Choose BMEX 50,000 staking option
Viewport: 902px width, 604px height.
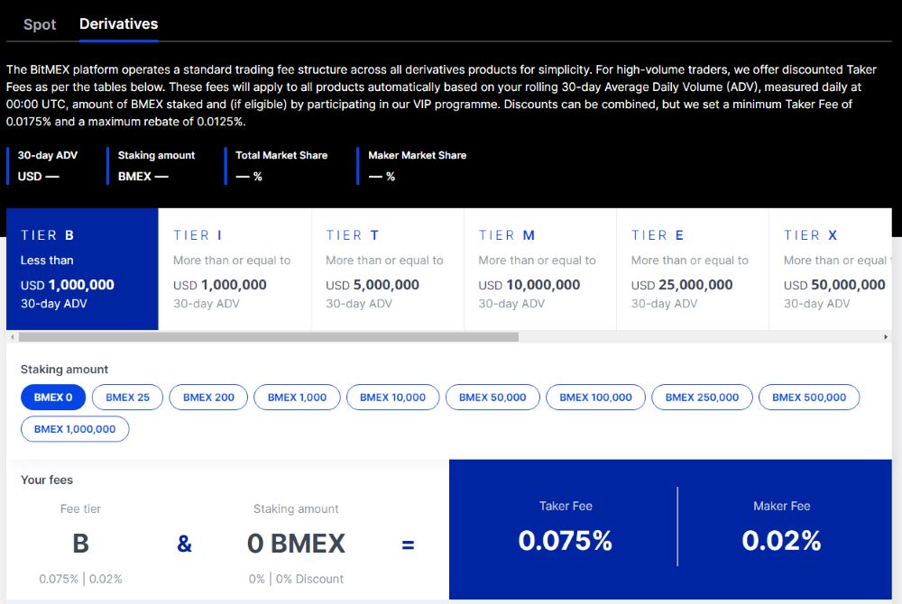492,398
